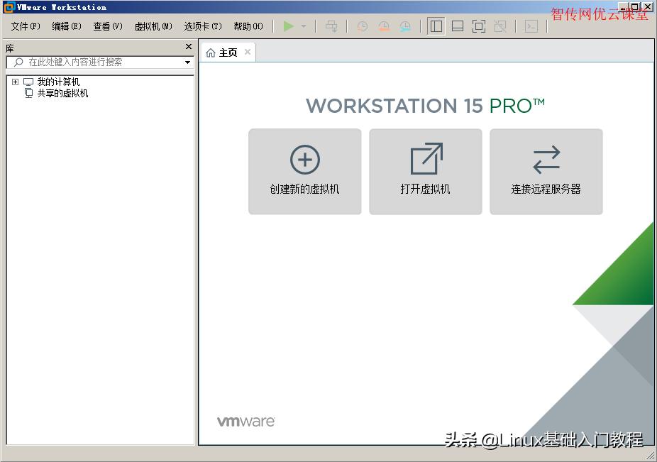Toggle the thumbnail bar view icon
Viewport: 657px width, 462px height.
[458, 26]
